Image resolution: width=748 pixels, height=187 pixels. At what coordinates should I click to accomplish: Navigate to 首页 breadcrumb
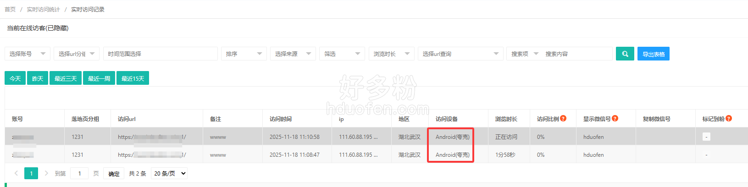[10, 9]
